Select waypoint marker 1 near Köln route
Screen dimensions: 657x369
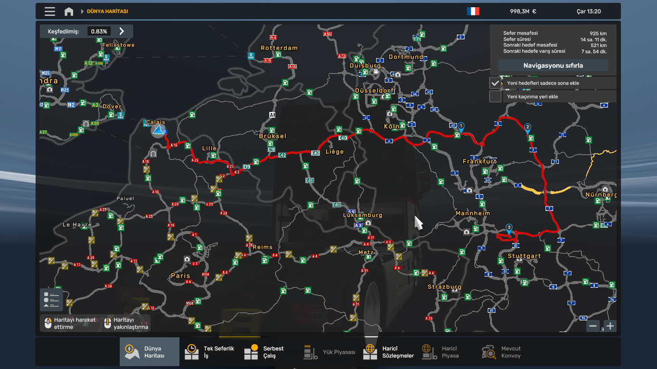click(x=461, y=127)
